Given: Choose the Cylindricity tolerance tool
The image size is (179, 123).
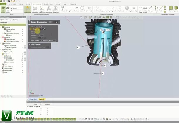Looking at the screenshot, I should [89, 9].
